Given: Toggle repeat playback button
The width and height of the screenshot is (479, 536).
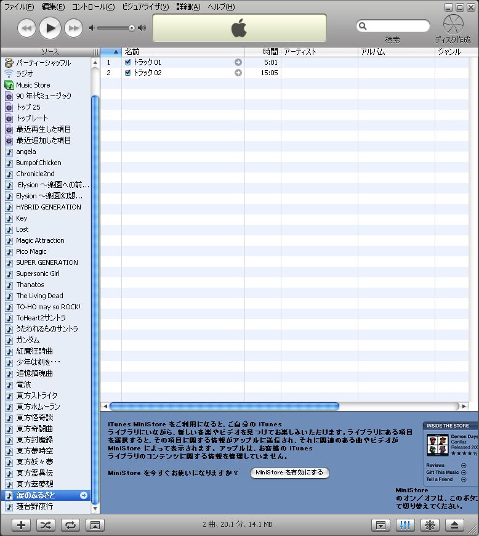Looking at the screenshot, I should [70, 525].
